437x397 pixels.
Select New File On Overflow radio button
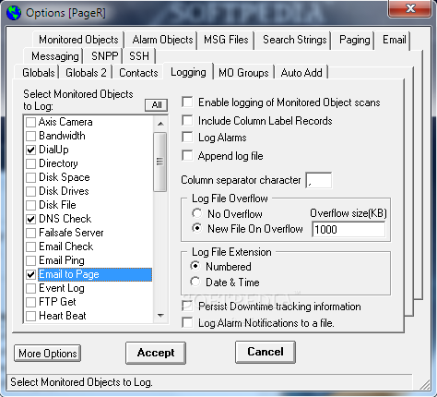tap(197, 228)
